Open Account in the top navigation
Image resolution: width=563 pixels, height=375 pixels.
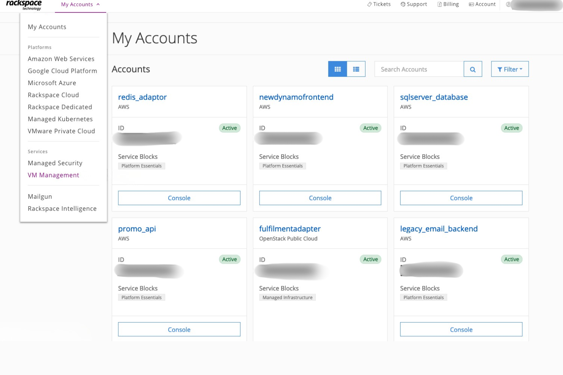(482, 4)
